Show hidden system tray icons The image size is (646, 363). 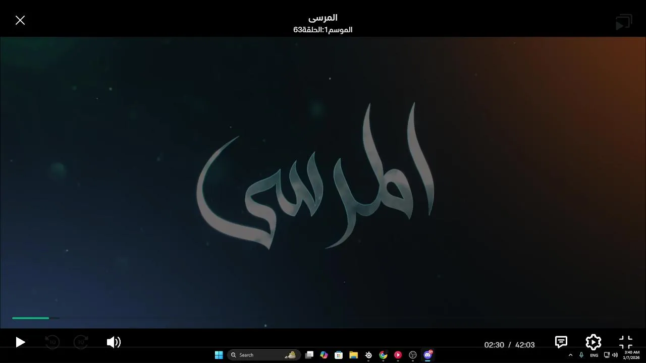pos(571,355)
